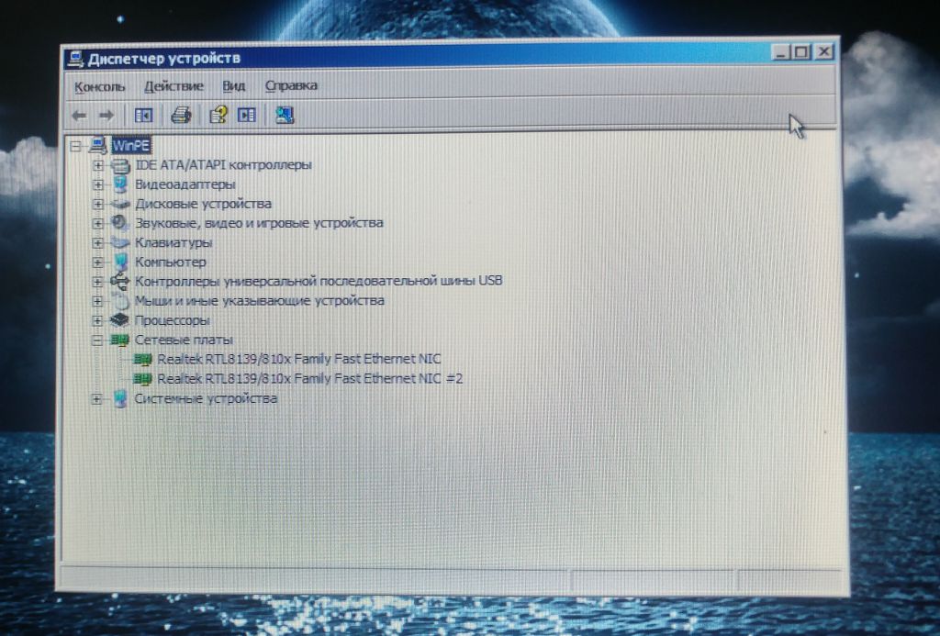The width and height of the screenshot is (940, 636).
Task: Click the IDE ATA/ATAPI controllers icon
Action: [120, 165]
